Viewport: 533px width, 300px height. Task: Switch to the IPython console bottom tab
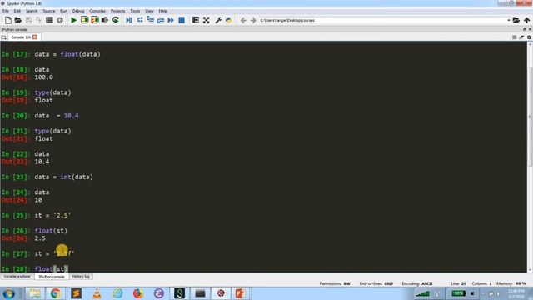coord(52,277)
